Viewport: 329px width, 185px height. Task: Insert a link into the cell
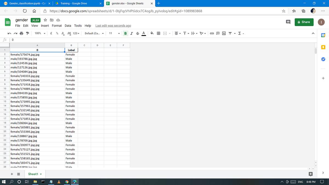(x=211, y=33)
